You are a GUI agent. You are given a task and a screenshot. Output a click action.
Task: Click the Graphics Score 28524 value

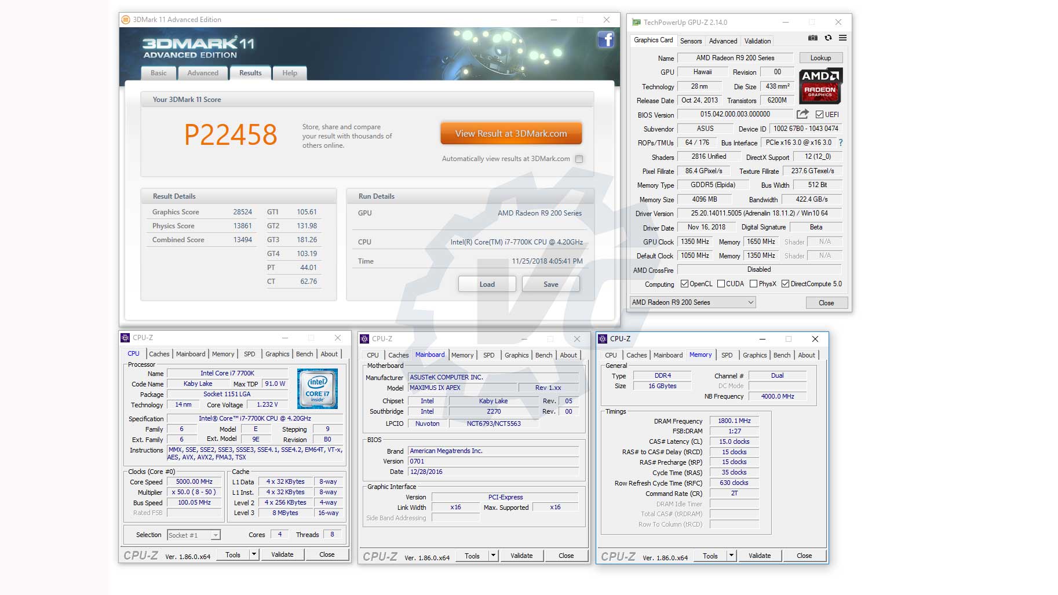[243, 212]
